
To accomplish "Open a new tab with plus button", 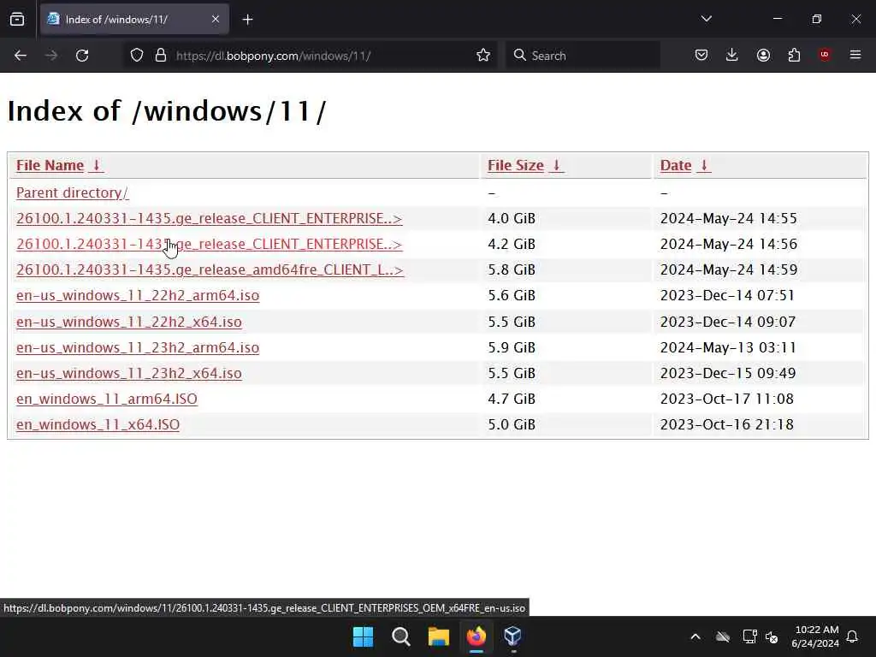I will click(247, 20).
